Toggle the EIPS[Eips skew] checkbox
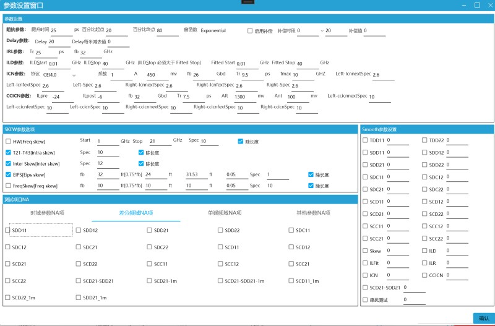 pyautogui.click(x=8, y=174)
